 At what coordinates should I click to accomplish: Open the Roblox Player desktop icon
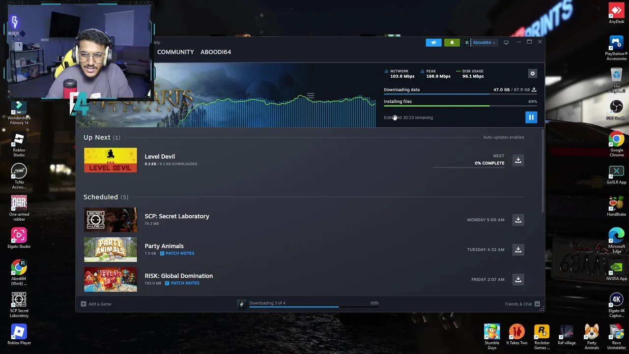pos(19,335)
